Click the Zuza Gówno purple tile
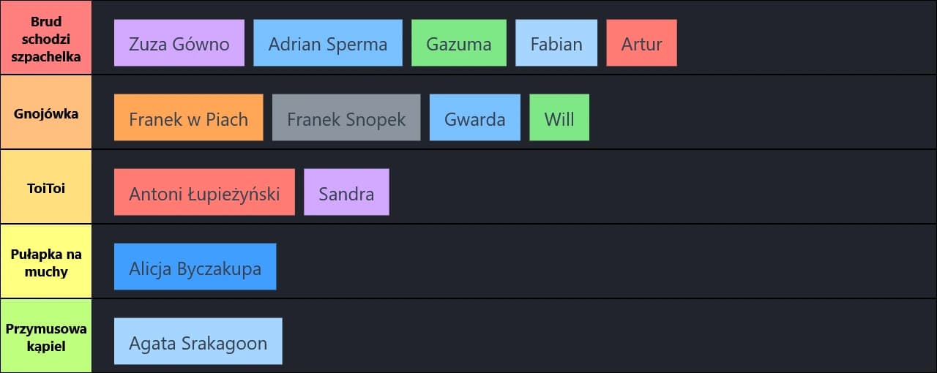 tap(179, 43)
